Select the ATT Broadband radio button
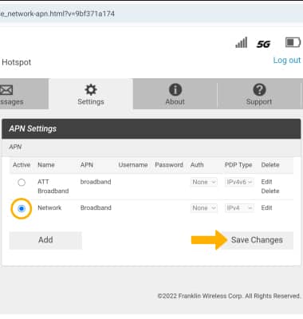The height and width of the screenshot is (319, 303). 22,183
